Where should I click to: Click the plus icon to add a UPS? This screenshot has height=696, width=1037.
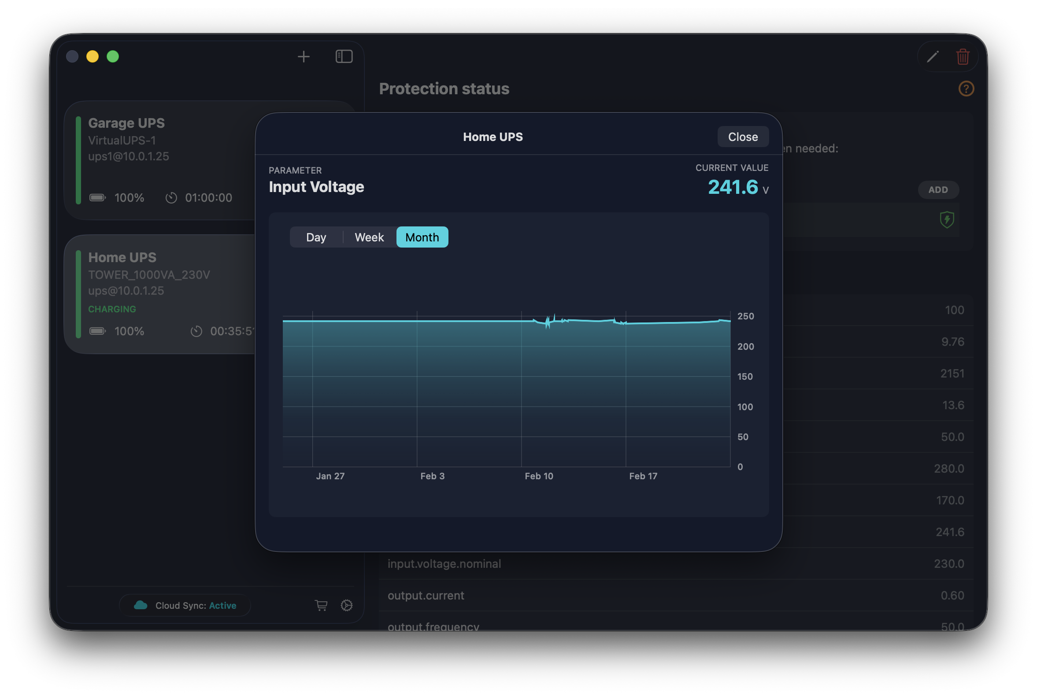click(x=304, y=56)
